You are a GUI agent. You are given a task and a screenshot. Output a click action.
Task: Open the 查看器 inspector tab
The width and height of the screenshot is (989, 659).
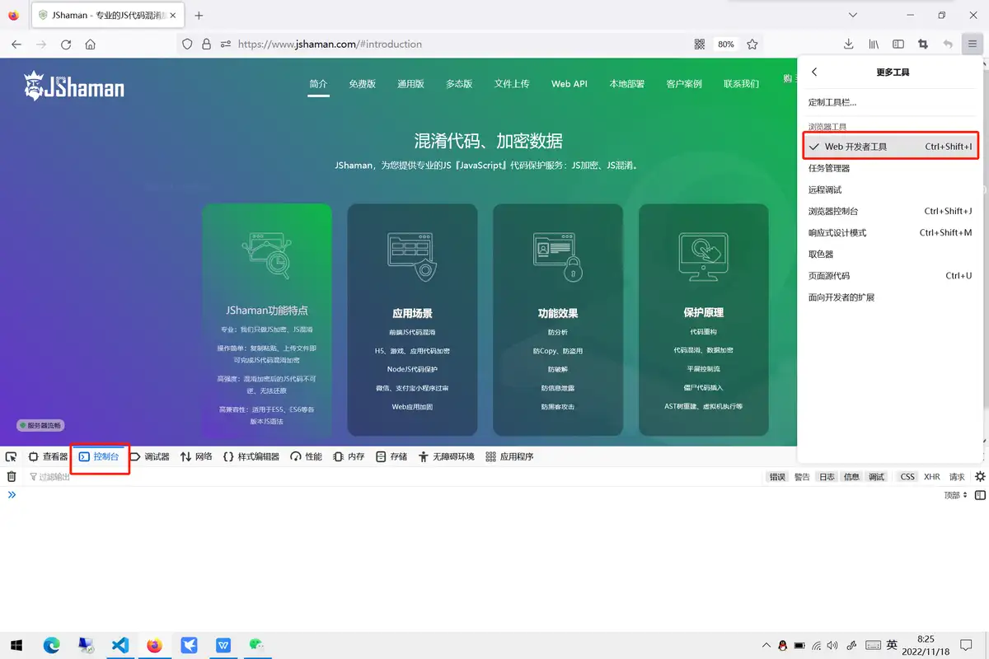(48, 456)
